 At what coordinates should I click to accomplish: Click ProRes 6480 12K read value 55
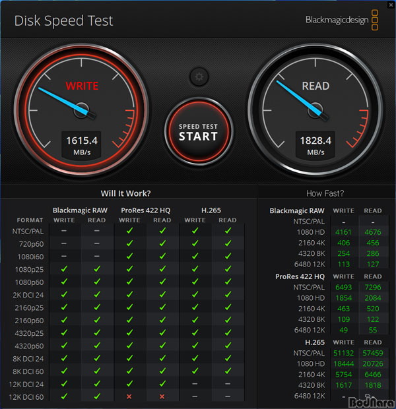[x=373, y=330]
